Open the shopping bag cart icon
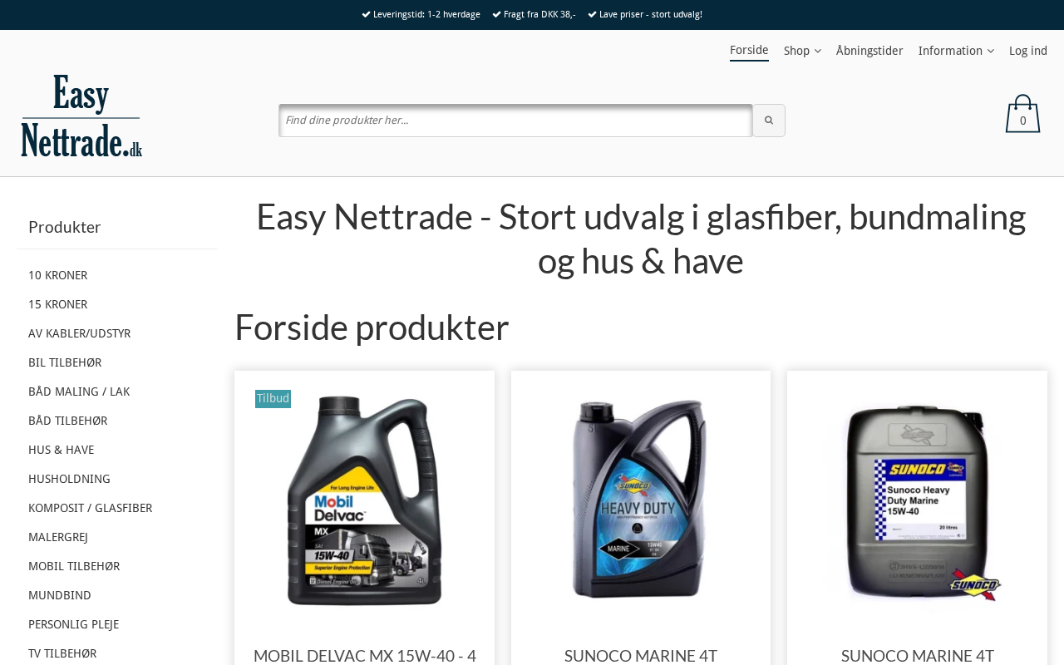The height and width of the screenshot is (665, 1064). click(1022, 114)
